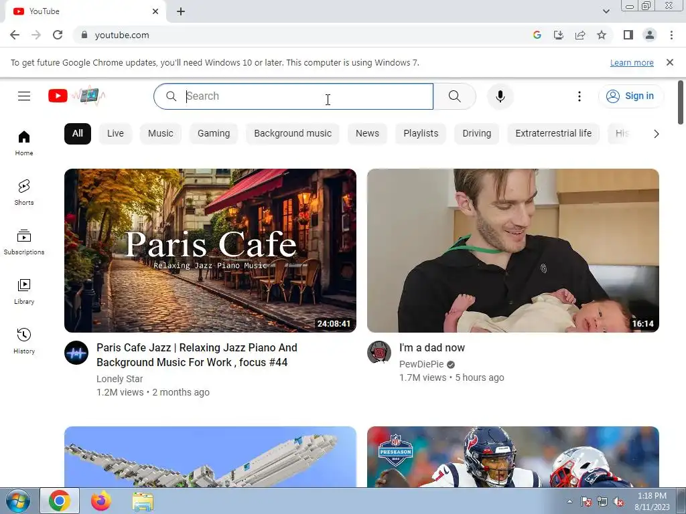Open Subscriptions in the sidebar

coord(24,242)
